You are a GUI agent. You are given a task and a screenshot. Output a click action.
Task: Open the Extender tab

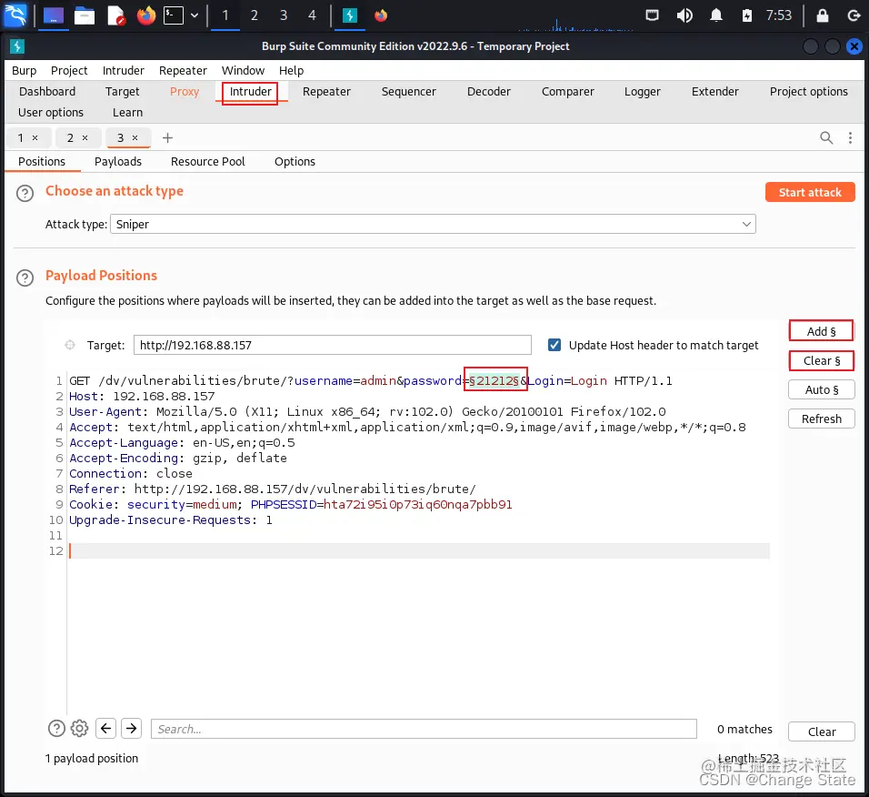point(715,92)
